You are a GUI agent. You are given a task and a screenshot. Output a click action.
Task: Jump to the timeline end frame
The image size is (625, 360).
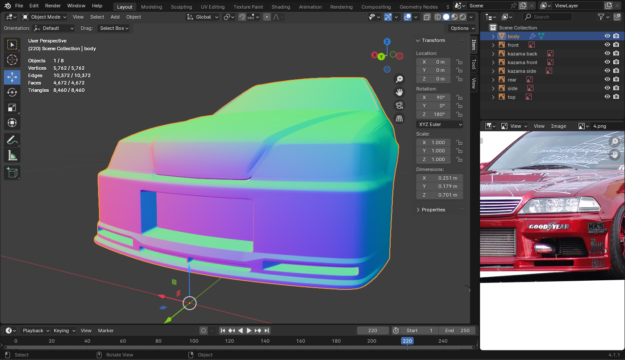click(x=266, y=331)
